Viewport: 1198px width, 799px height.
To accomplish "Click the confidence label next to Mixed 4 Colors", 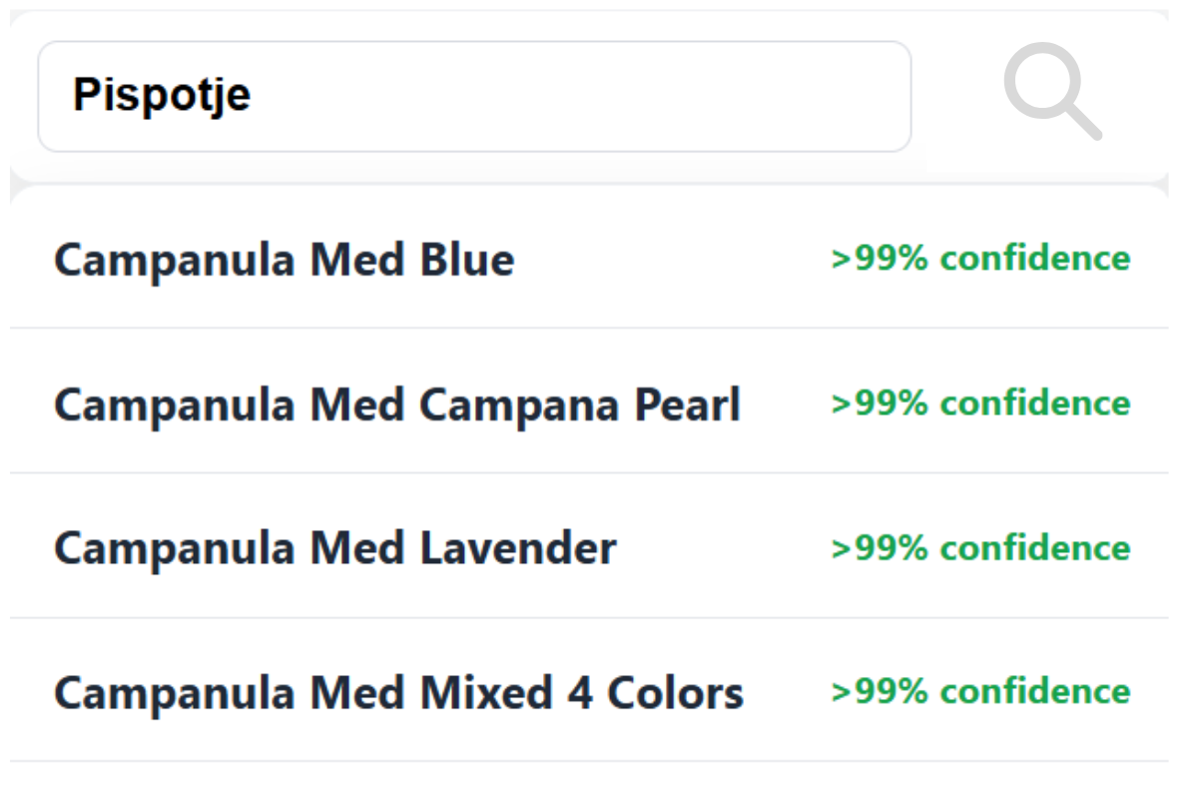I will [x=980, y=692].
